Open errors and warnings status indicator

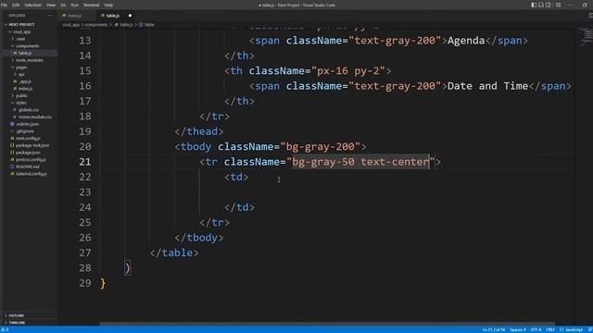coord(5,329)
